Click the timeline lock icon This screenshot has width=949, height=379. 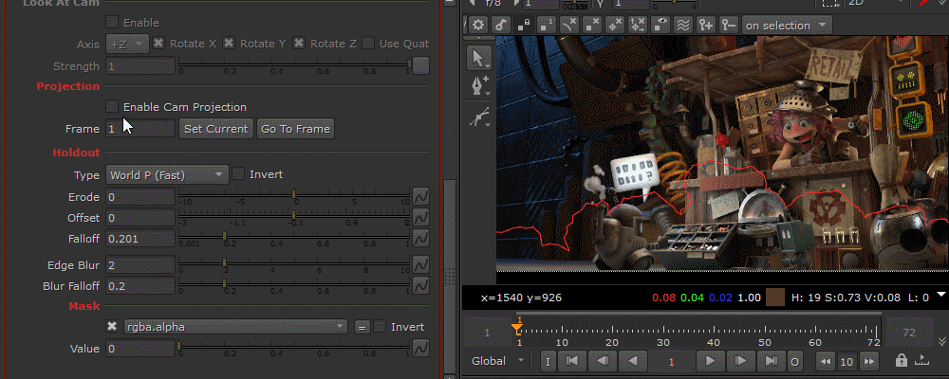click(x=902, y=360)
